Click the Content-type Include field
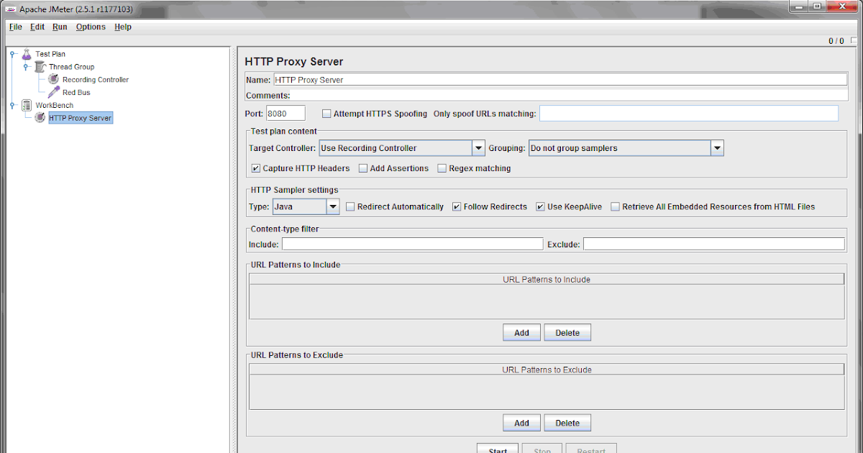The width and height of the screenshot is (863, 453). click(x=412, y=244)
